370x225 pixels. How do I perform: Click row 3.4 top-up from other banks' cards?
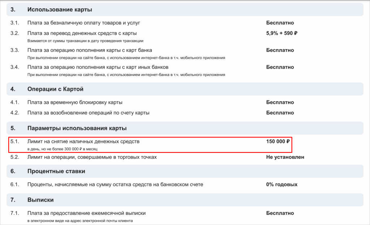(185, 70)
